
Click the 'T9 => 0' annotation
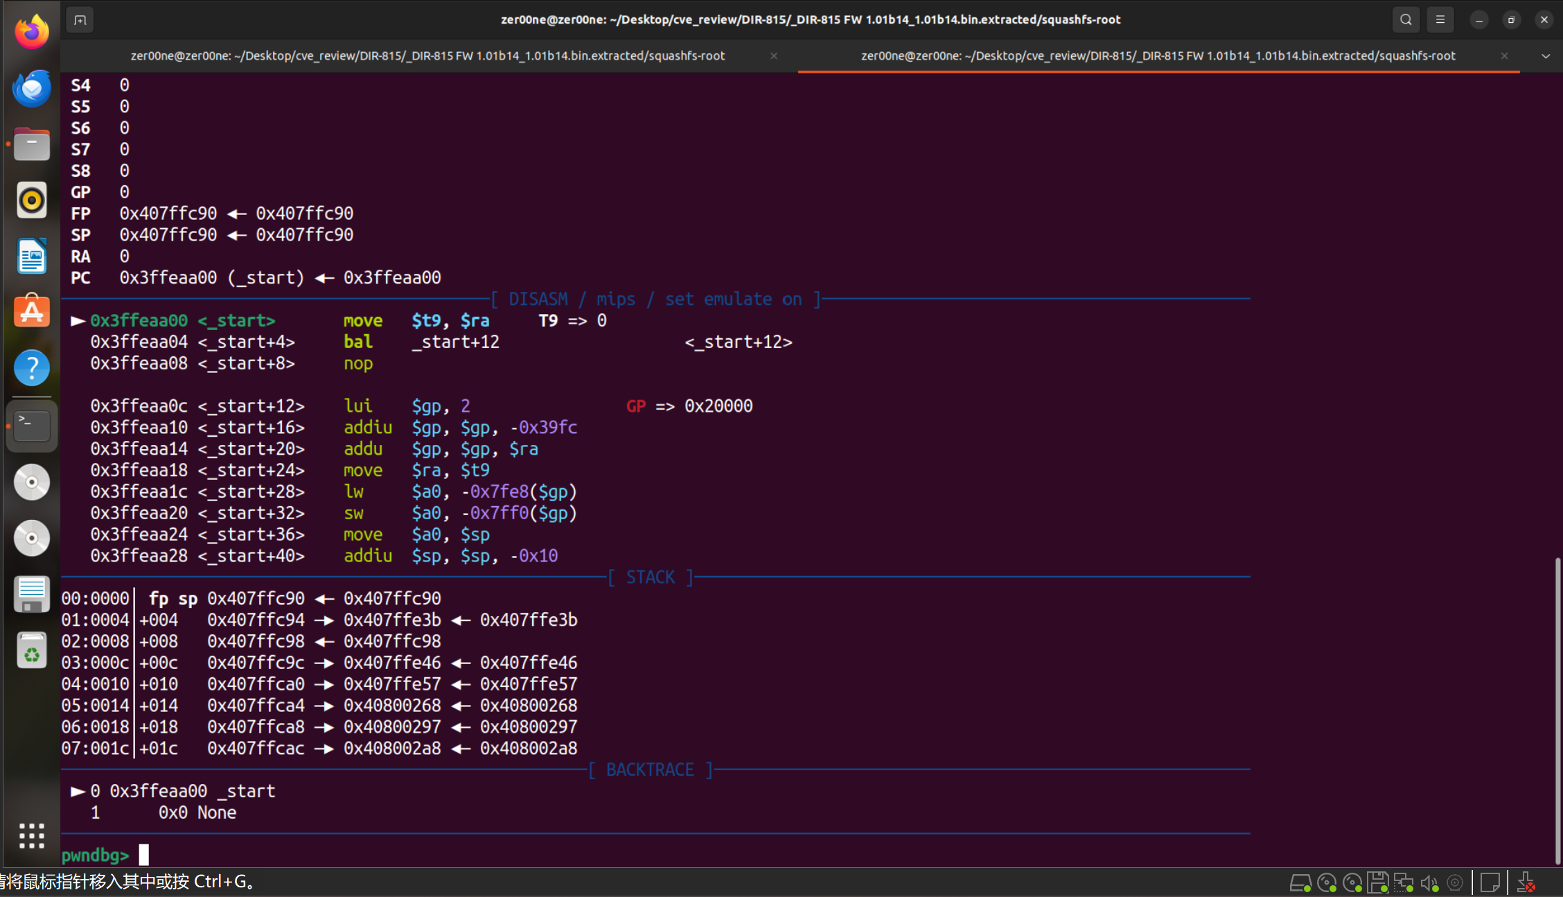coord(573,321)
